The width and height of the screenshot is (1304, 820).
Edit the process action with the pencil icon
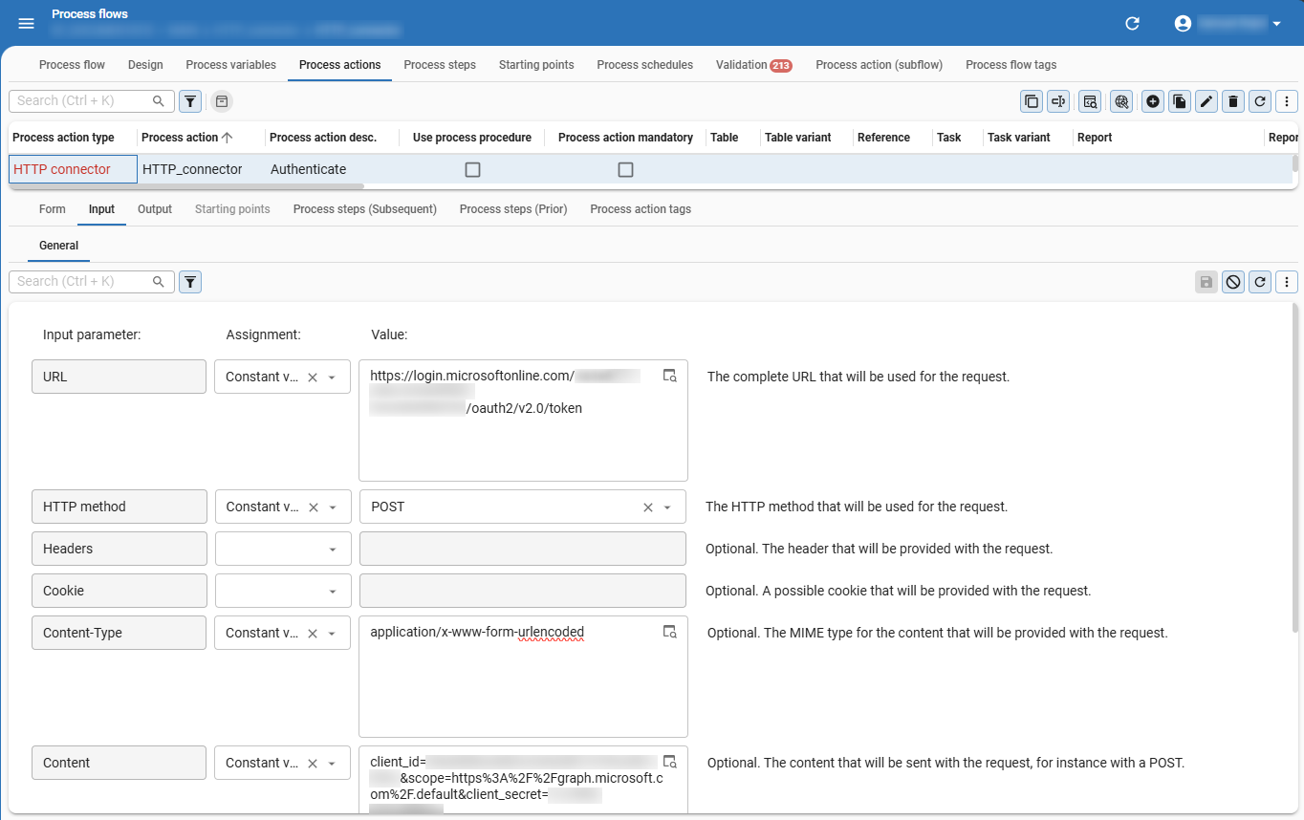pos(1206,101)
